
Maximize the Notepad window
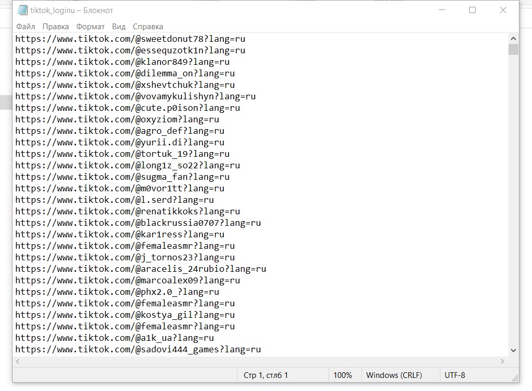click(472, 10)
